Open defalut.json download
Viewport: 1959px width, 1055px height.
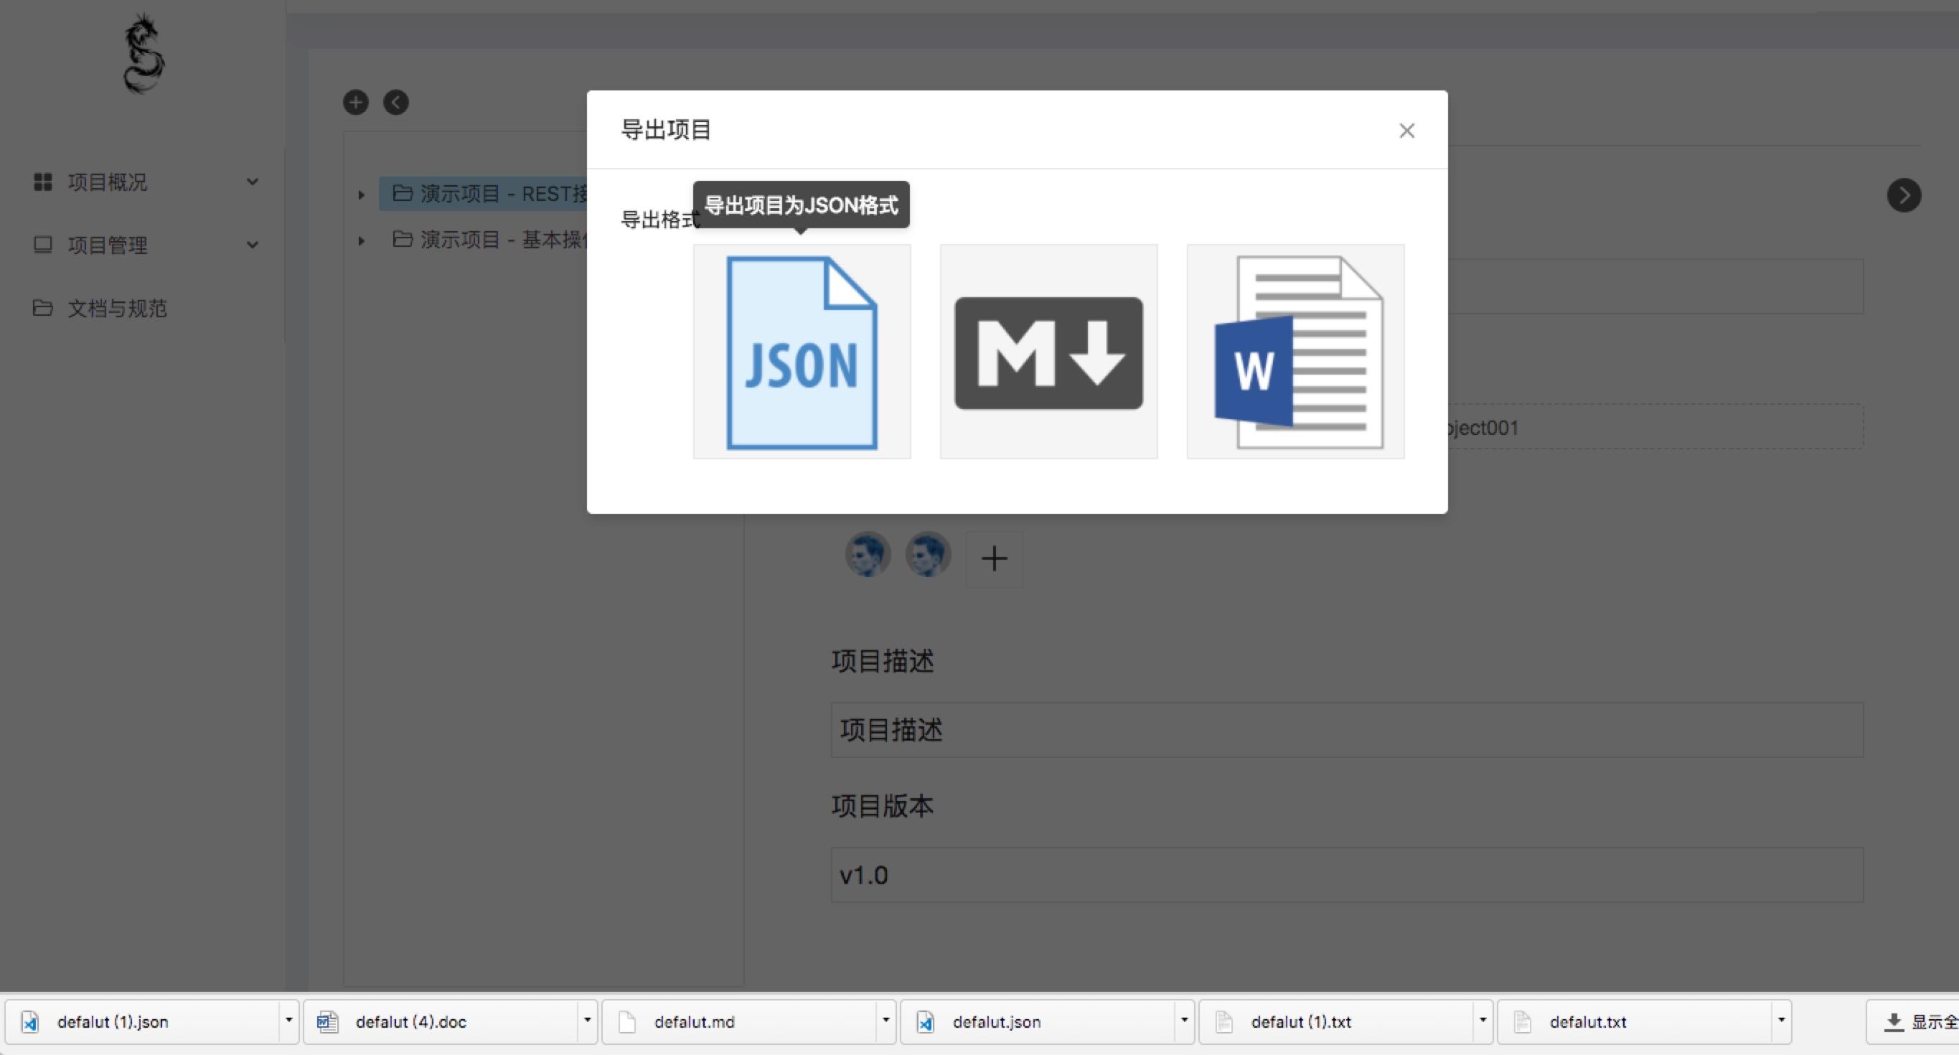[1038, 1021]
